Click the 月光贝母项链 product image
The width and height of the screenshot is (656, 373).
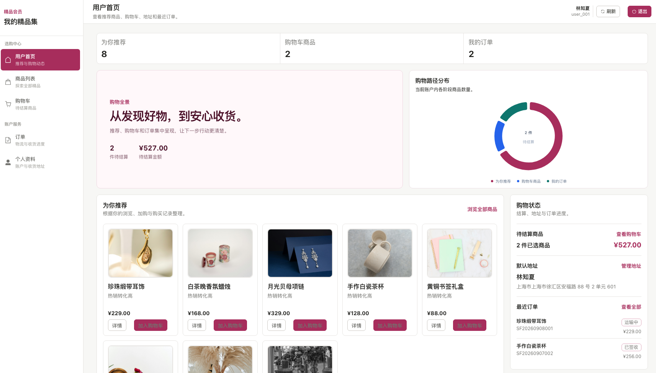[x=300, y=253]
